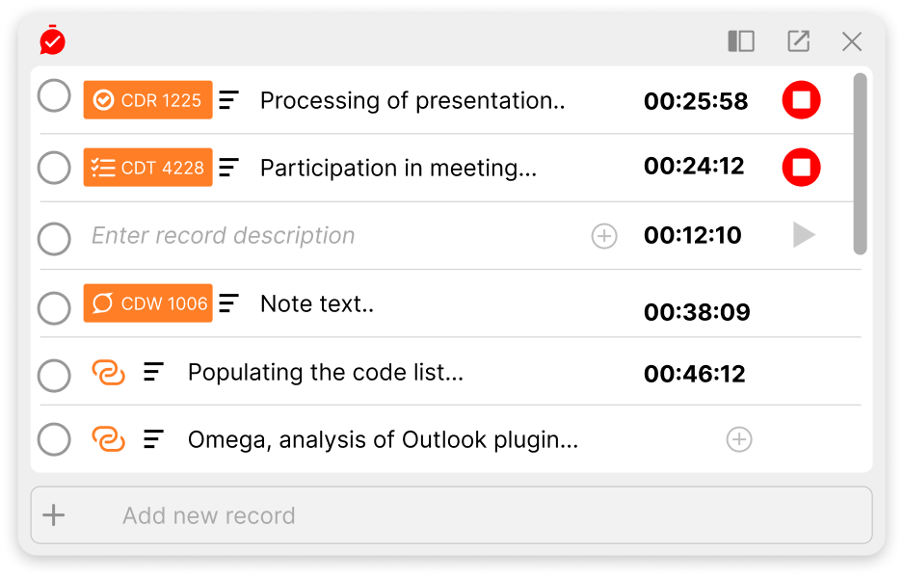This screenshot has height=578, width=904.
Task: Click link icon of Populating the code list
Action: [x=108, y=373]
